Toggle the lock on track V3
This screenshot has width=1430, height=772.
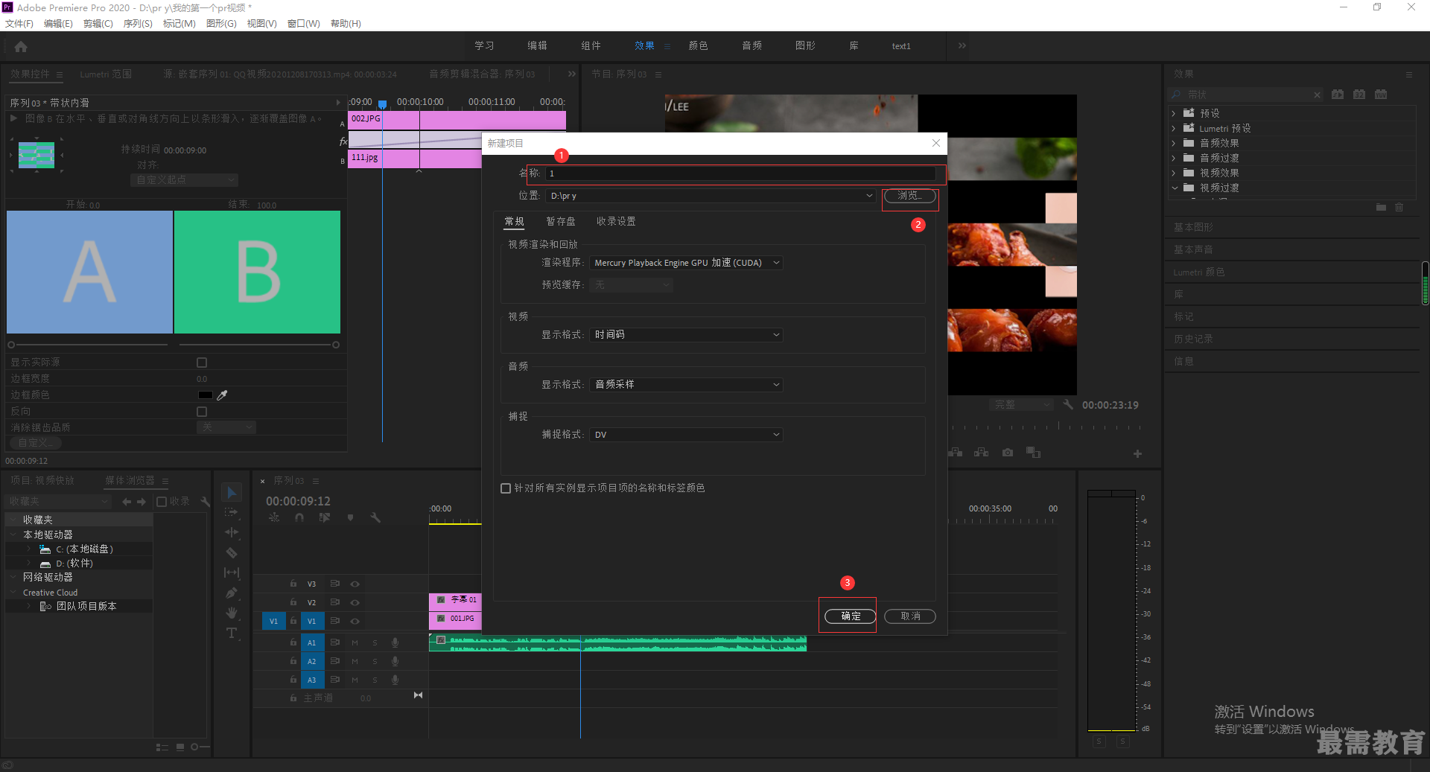click(293, 584)
